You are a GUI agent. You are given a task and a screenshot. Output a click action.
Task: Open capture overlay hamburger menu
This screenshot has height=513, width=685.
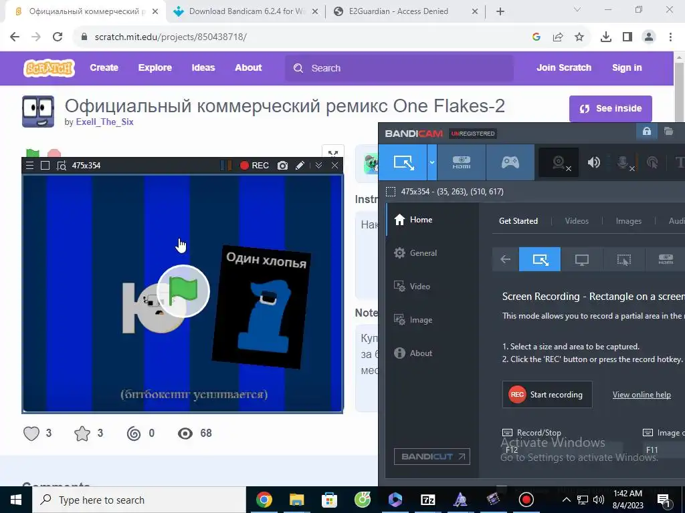[x=29, y=166]
